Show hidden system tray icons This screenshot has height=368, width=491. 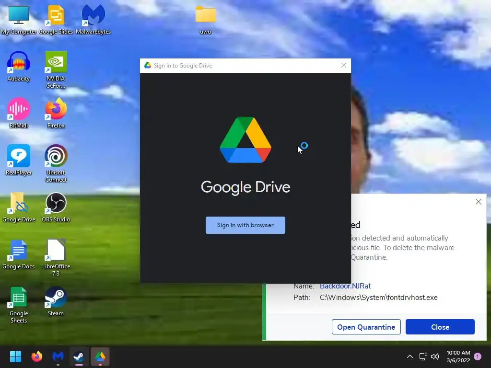[x=409, y=356]
